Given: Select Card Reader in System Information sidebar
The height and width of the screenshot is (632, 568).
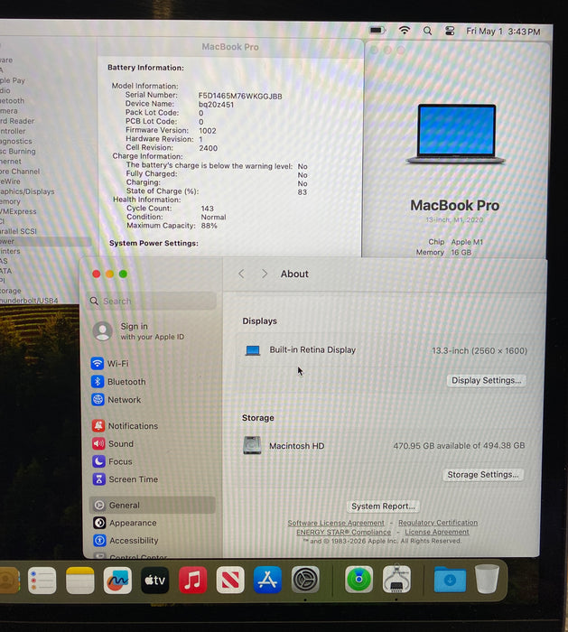Looking at the screenshot, I should tap(17, 121).
